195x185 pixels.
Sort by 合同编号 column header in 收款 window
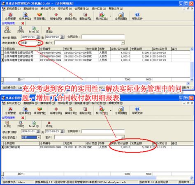[x=52, y=49]
